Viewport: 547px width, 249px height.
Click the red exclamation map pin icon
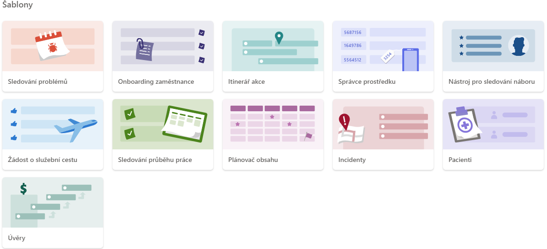click(x=344, y=122)
